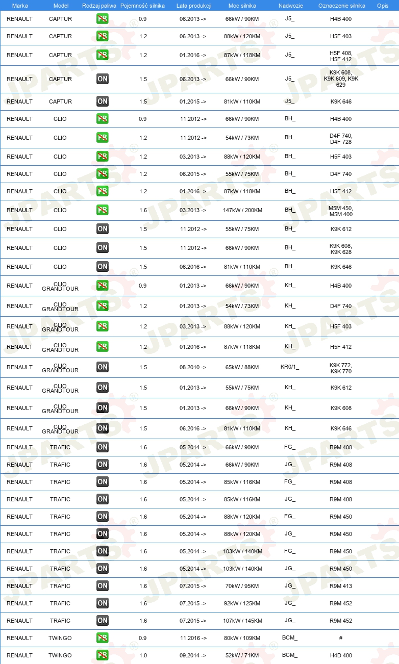Select the 'K9K 608, K9K 609, K9K 629' cell
Image resolution: width=399 pixels, height=664 pixels.
341,79
